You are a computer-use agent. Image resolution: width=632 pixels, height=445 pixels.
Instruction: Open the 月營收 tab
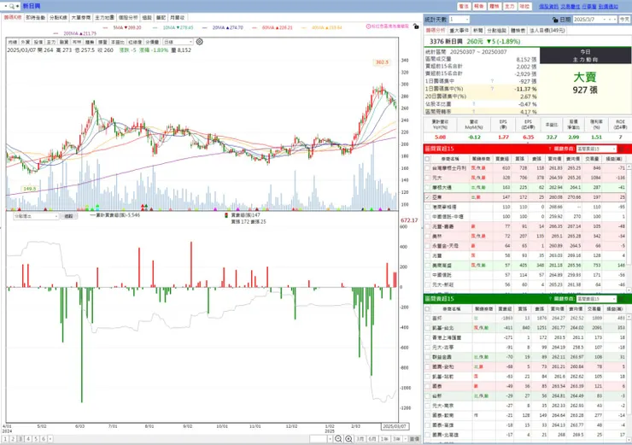pos(178,18)
